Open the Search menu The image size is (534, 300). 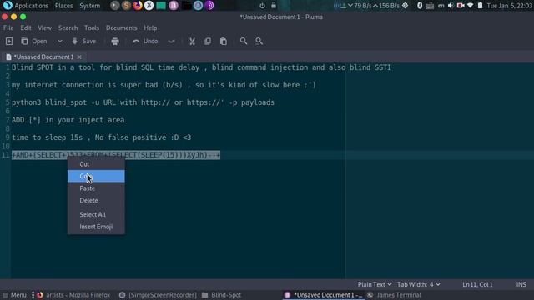point(68,27)
